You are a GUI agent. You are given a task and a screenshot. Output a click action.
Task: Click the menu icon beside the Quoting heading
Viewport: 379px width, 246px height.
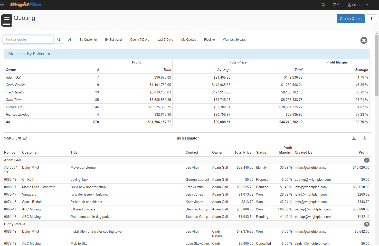6,20
